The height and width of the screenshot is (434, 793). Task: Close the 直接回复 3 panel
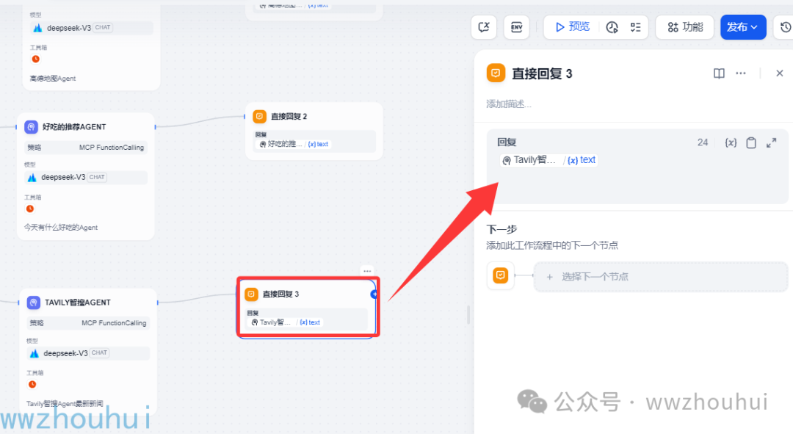(x=779, y=73)
